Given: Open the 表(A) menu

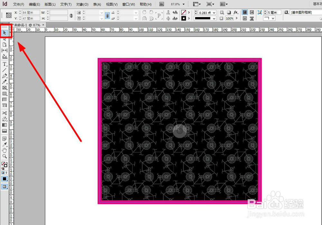Looking at the screenshot, I should point(97,4).
